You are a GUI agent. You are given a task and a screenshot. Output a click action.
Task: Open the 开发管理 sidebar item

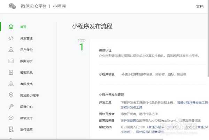pyautogui.click(x=26, y=39)
